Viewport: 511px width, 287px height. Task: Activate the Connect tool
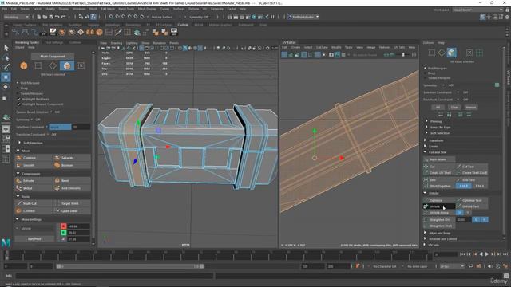34,210
